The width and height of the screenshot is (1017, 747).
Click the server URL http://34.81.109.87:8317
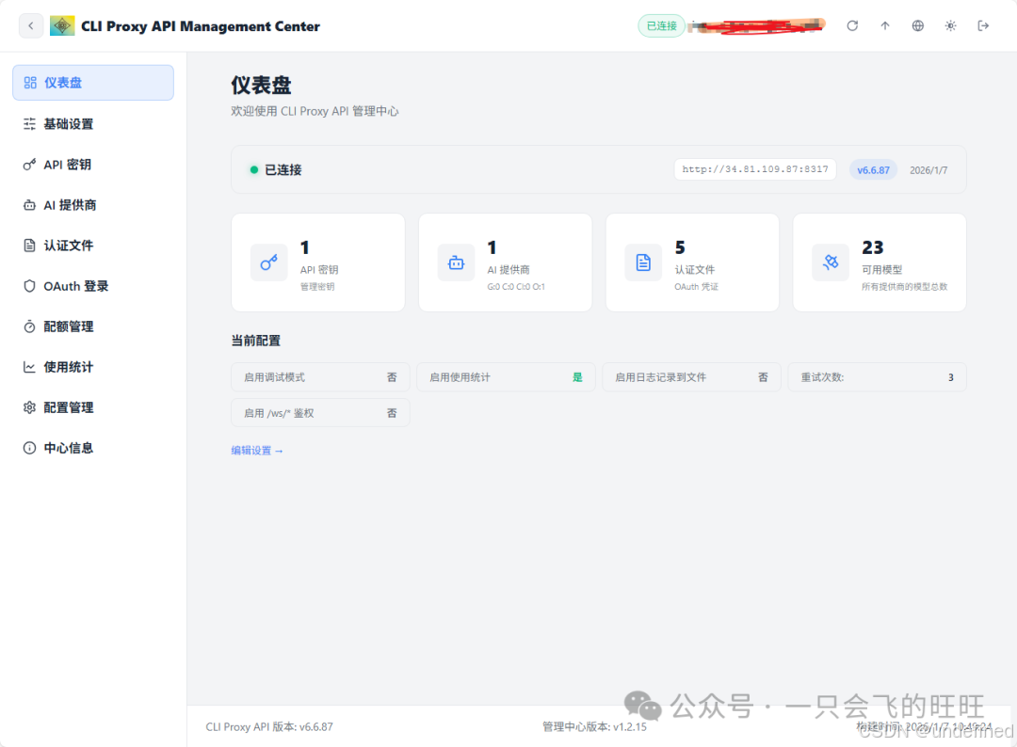[x=755, y=169]
